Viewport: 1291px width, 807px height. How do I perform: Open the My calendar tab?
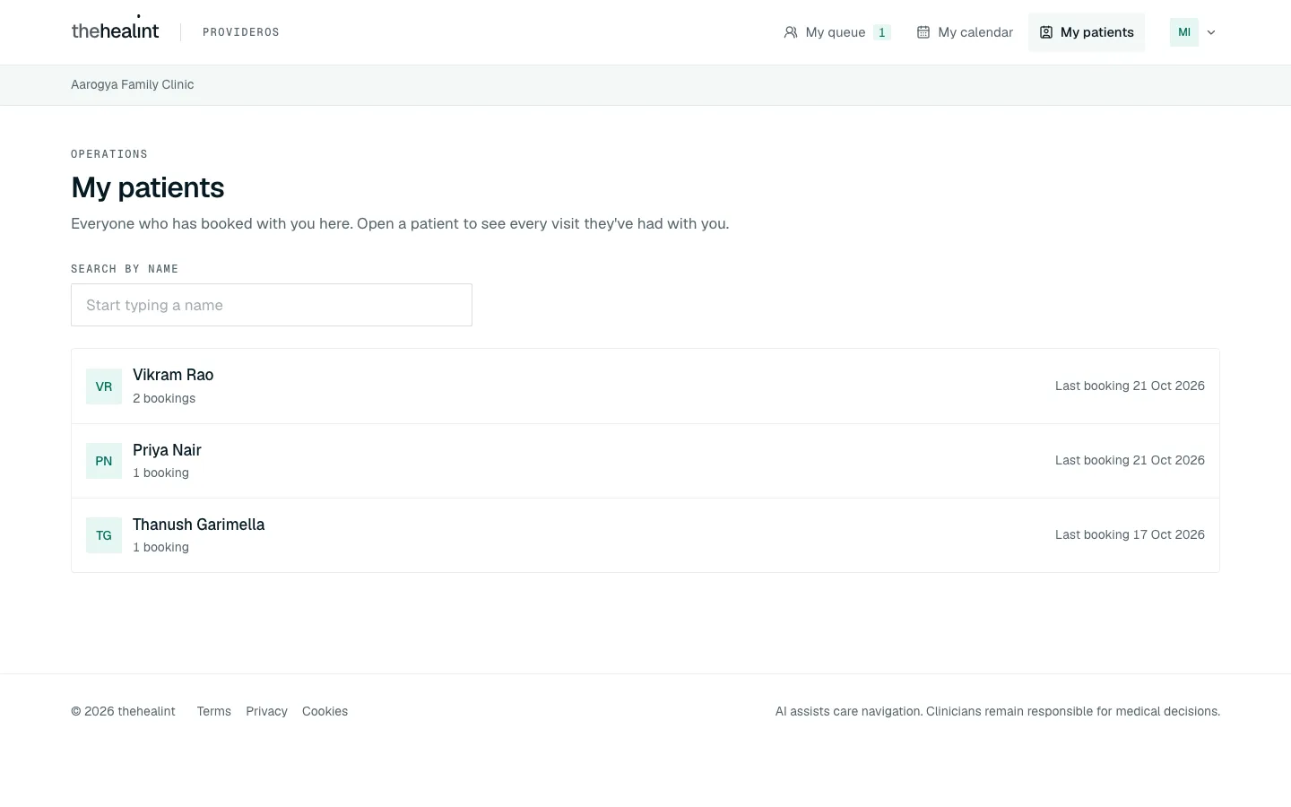coord(965,32)
